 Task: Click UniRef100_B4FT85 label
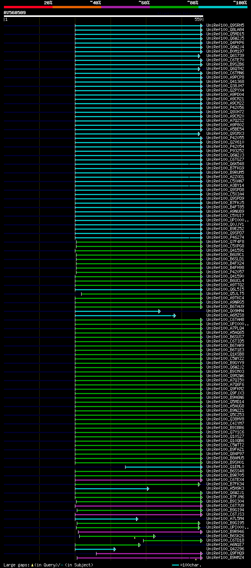(225, 207)
